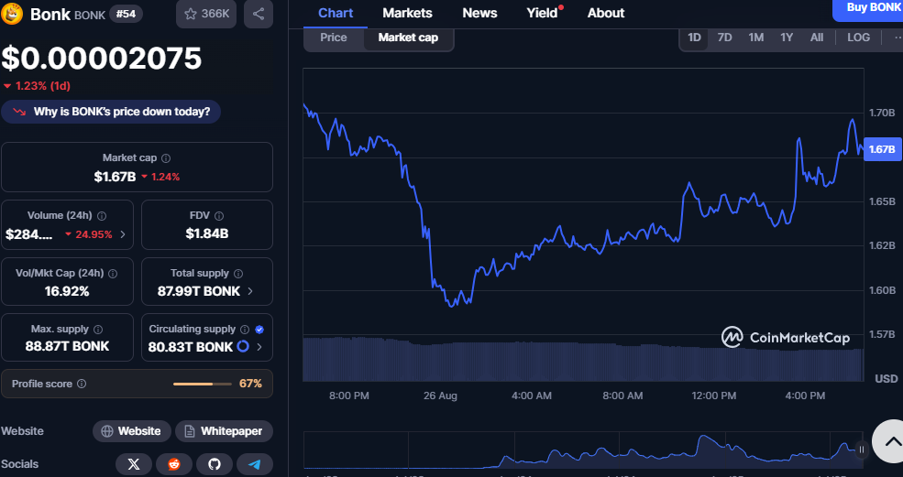
Task: Select the 7D time range
Action: pos(724,38)
